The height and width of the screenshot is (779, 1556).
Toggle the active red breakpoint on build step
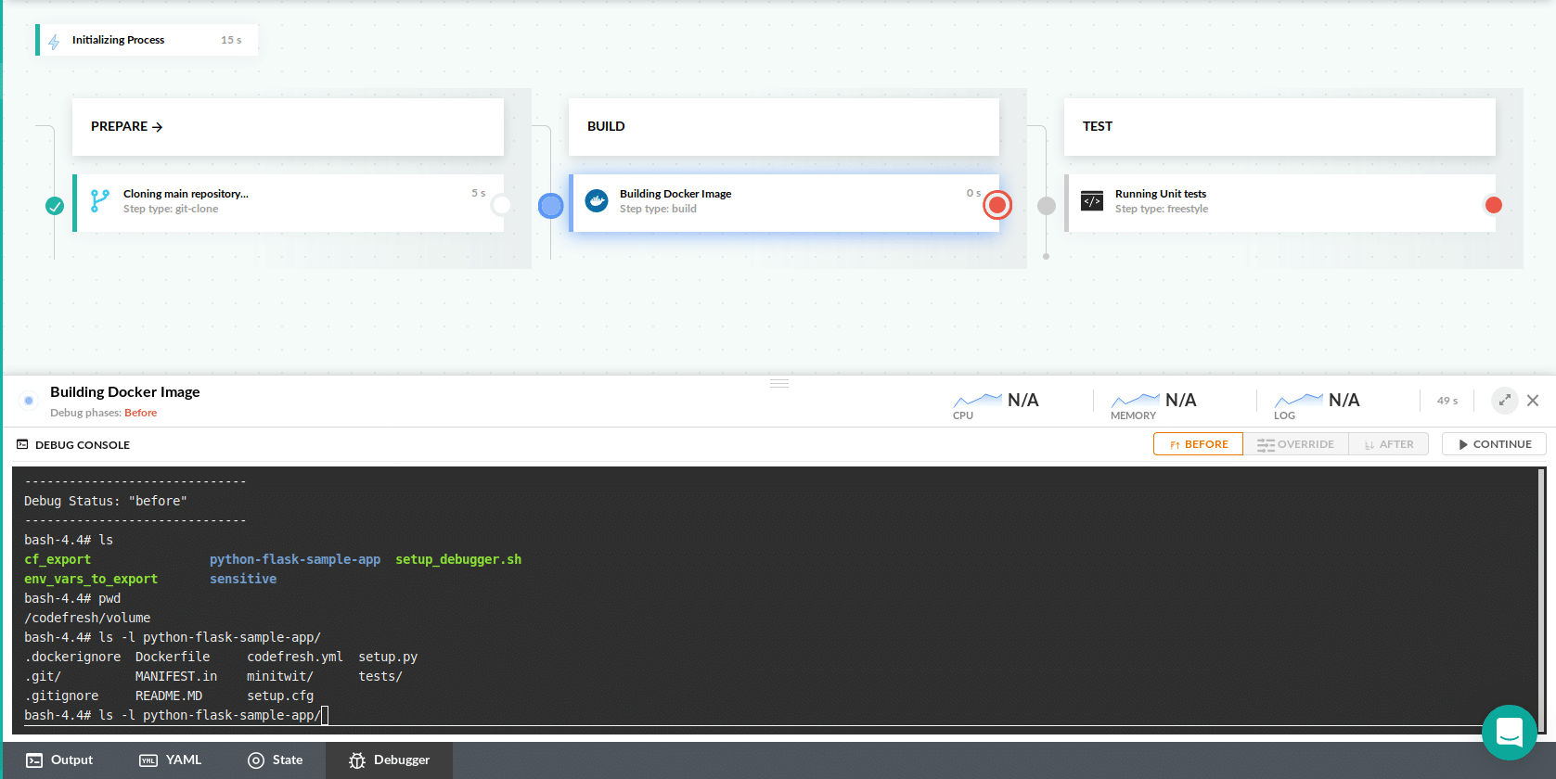tap(997, 205)
